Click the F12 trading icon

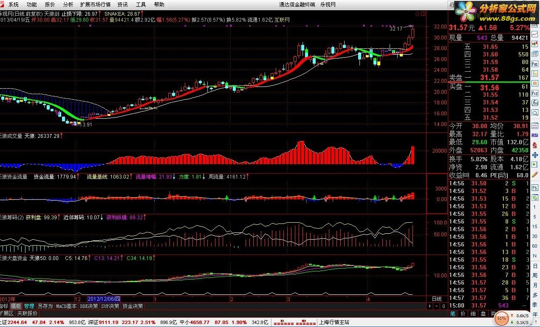(x=535, y=93)
